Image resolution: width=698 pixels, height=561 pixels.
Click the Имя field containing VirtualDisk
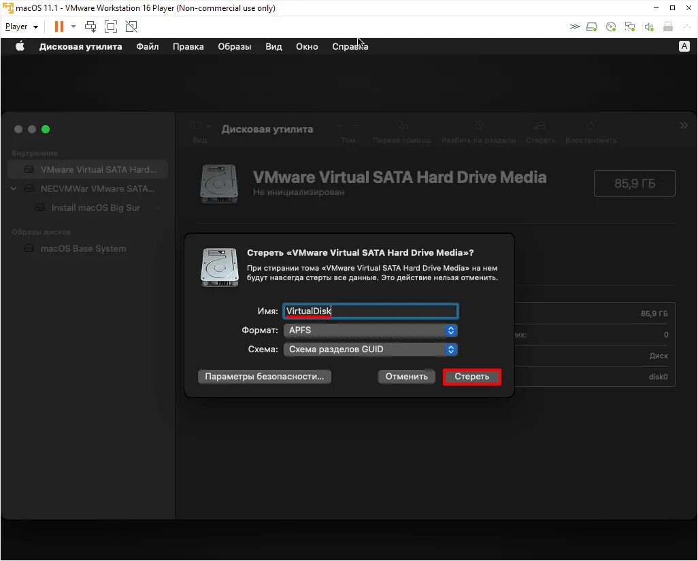370,311
